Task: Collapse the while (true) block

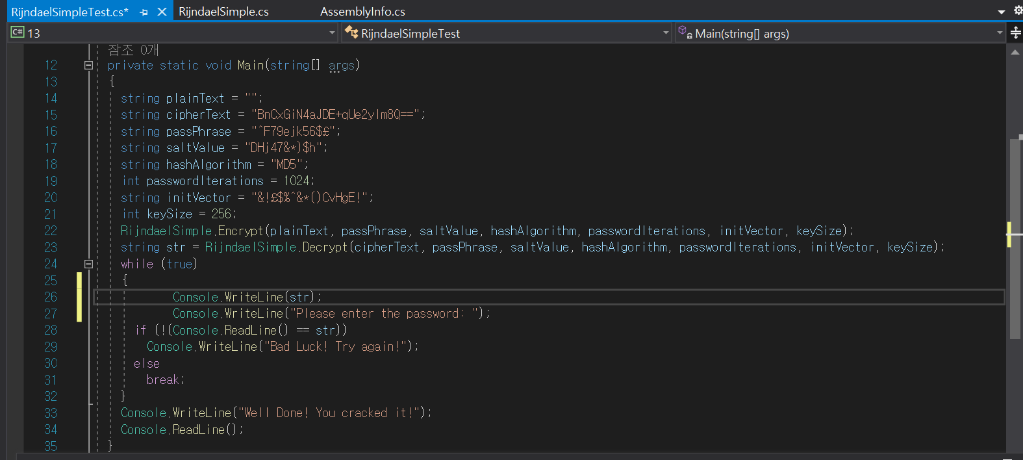Action: click(88, 264)
